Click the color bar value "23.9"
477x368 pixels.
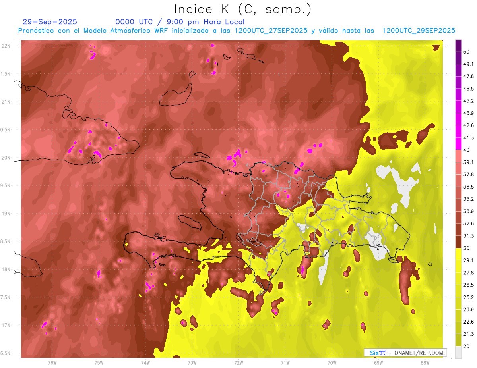[468, 310]
